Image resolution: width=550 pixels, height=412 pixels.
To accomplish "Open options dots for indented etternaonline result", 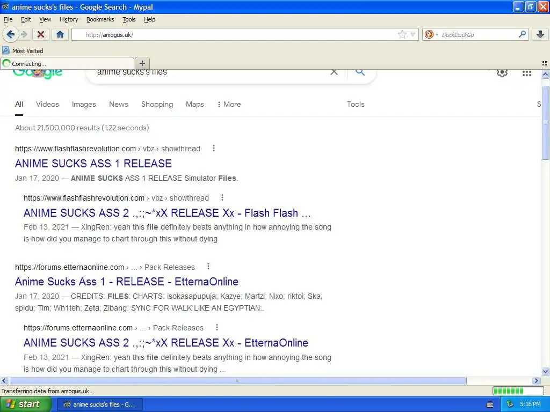I will [217, 327].
